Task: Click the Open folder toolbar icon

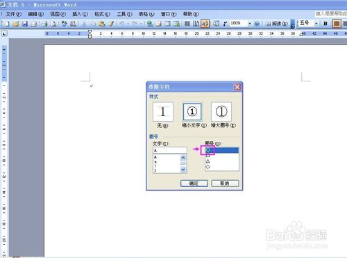Action: point(16,24)
